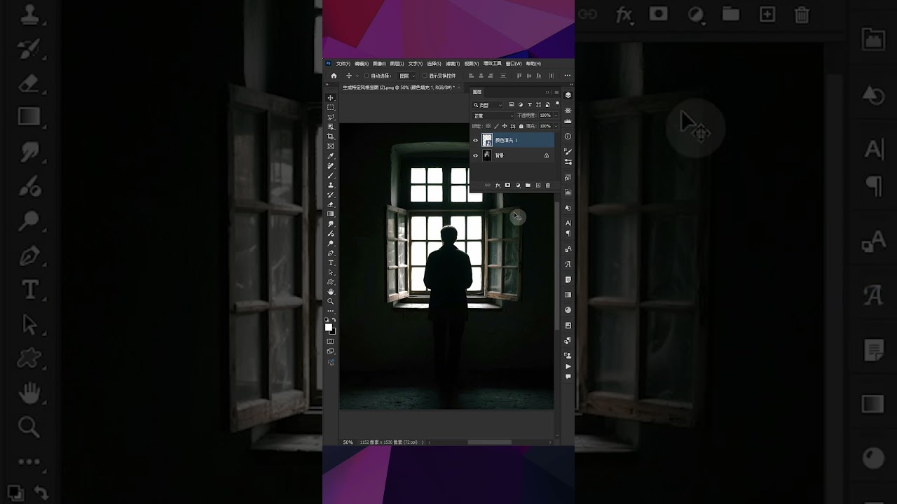Switch to the 图层 panel tab

[477, 92]
